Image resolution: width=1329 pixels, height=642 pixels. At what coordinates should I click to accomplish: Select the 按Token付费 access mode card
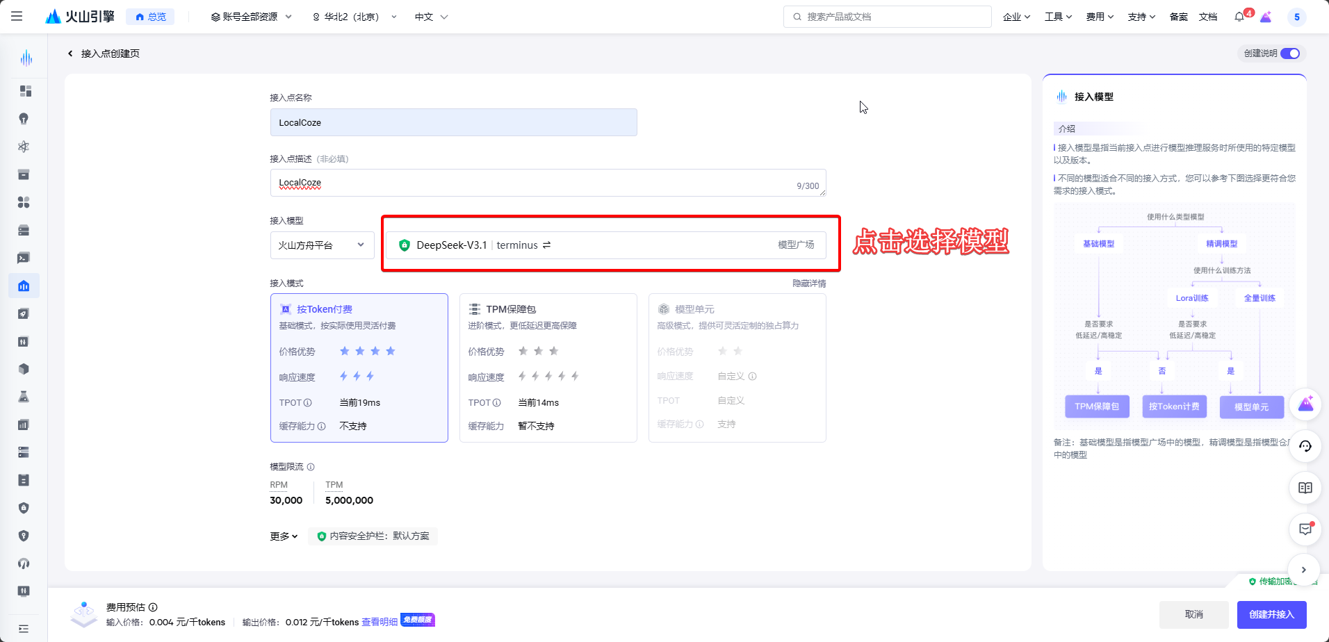coord(359,368)
